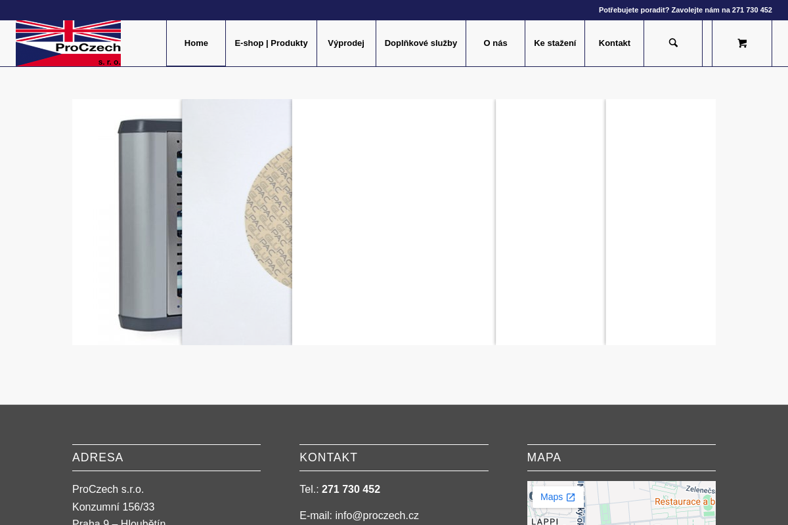The image size is (788, 525).
Task: Expand the O nás menu
Action: point(495,43)
